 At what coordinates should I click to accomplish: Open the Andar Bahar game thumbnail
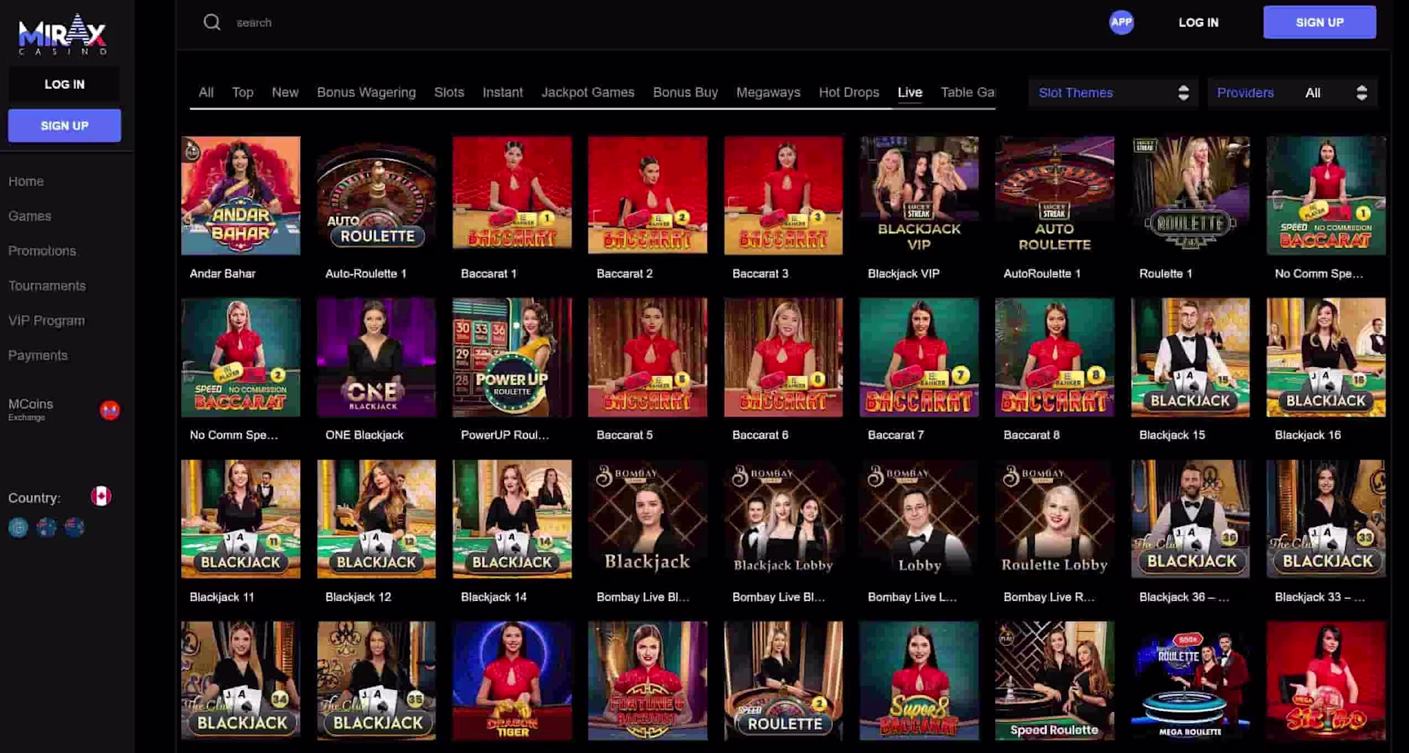pyautogui.click(x=241, y=195)
